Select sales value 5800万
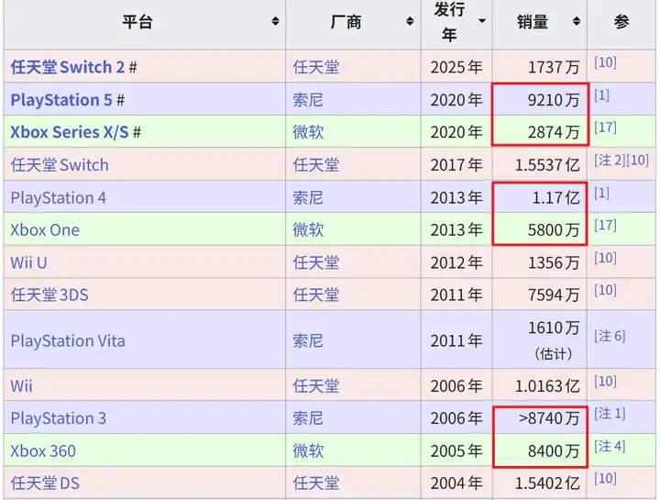Screen dimensions: 660x500 point(554,230)
